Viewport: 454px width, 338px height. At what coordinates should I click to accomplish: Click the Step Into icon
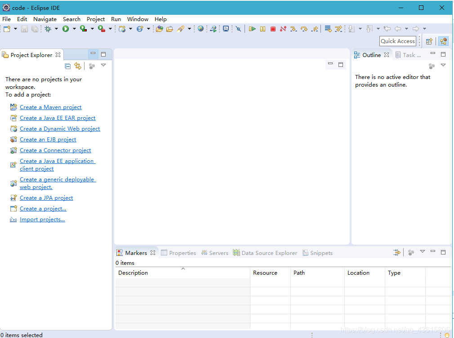click(x=294, y=29)
